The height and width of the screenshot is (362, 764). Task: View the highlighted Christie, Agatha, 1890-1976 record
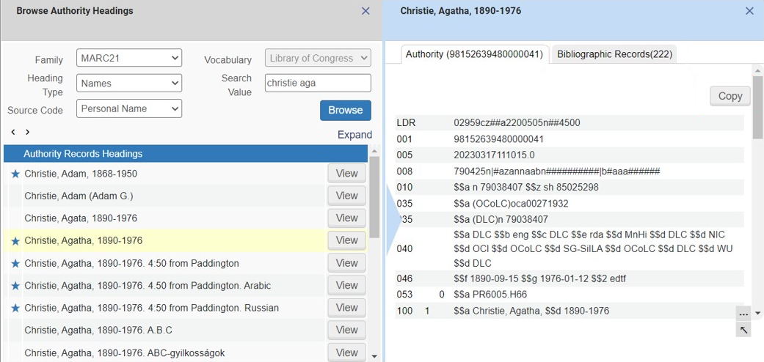pos(346,240)
